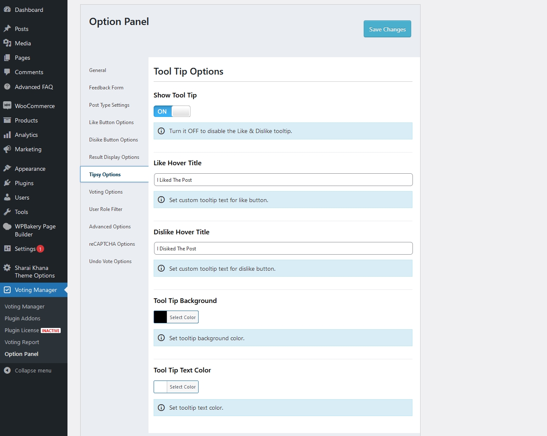Click the Appearance paintbrush icon
Viewport: 547px width, 436px height.
(7, 168)
